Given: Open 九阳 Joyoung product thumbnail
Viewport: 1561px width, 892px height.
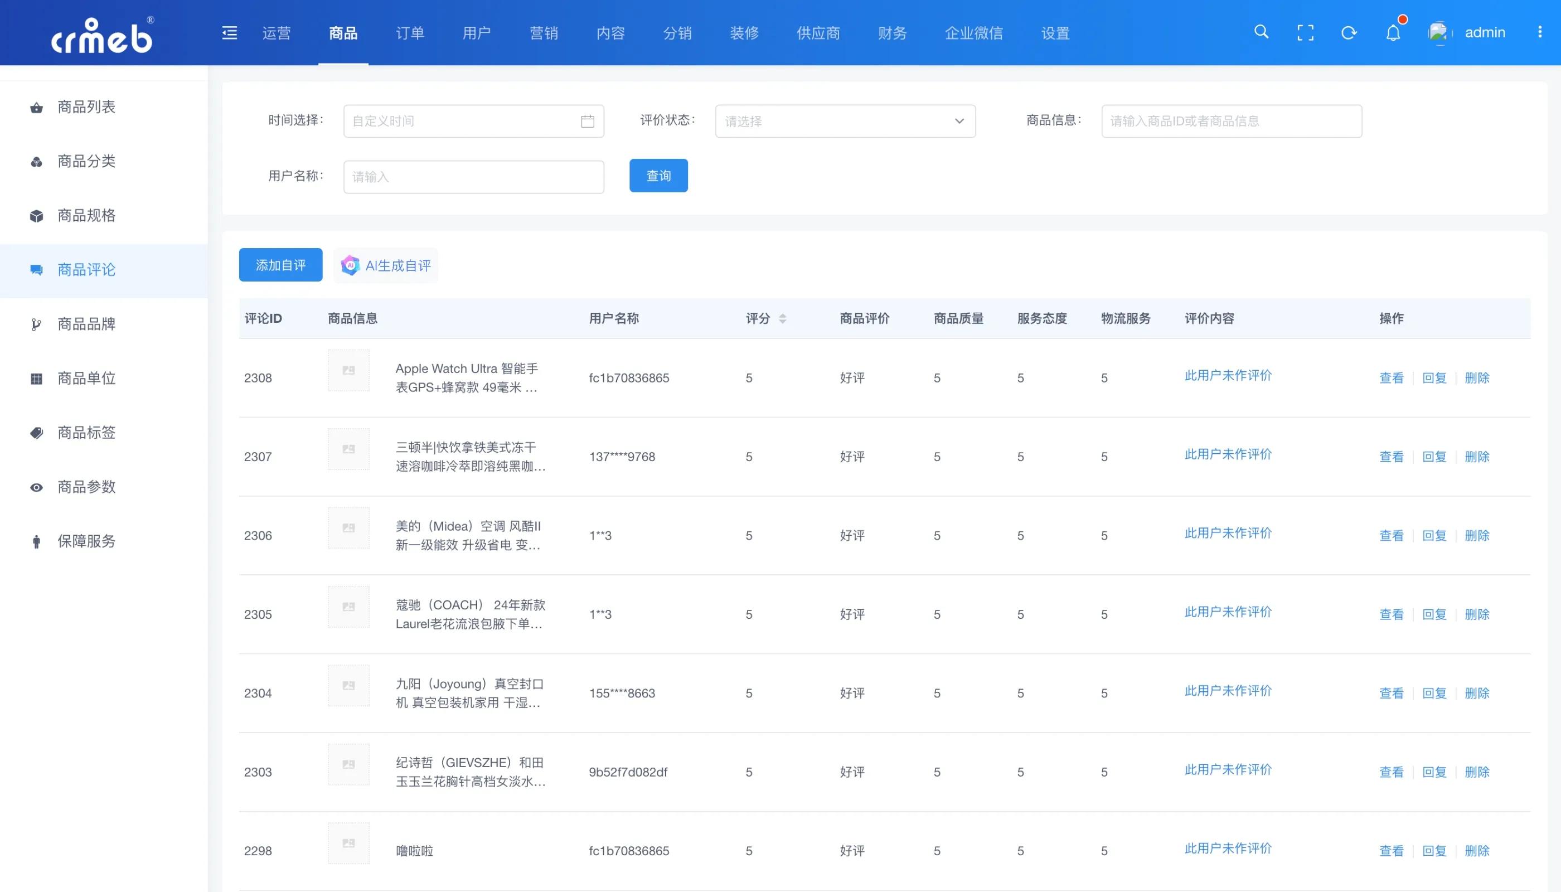Looking at the screenshot, I should coord(348,686).
